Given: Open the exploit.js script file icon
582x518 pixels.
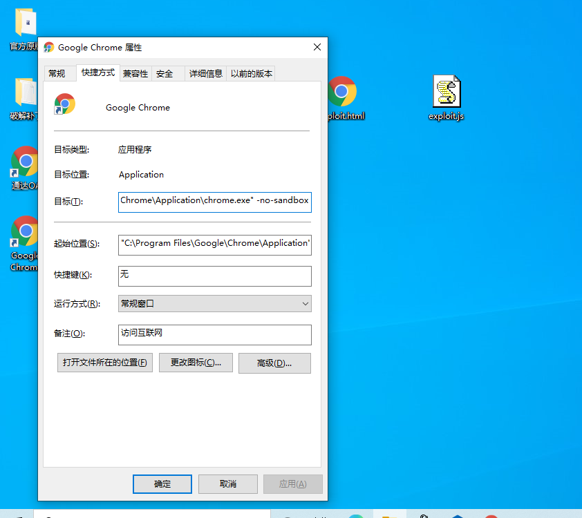Looking at the screenshot, I should [x=447, y=92].
